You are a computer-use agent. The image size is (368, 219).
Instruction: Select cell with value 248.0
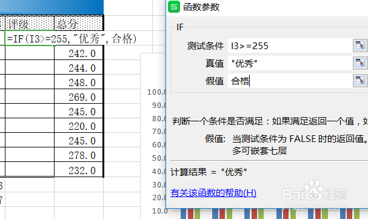coord(79,82)
